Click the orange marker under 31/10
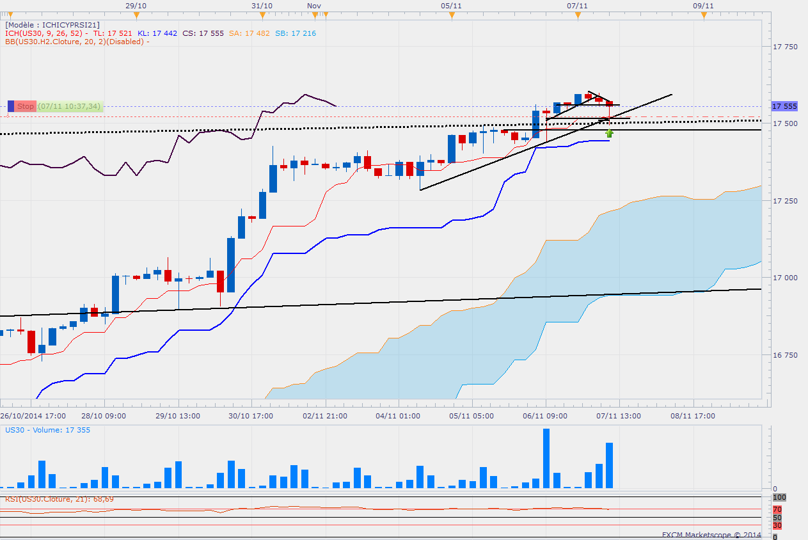The image size is (808, 540). (262, 13)
